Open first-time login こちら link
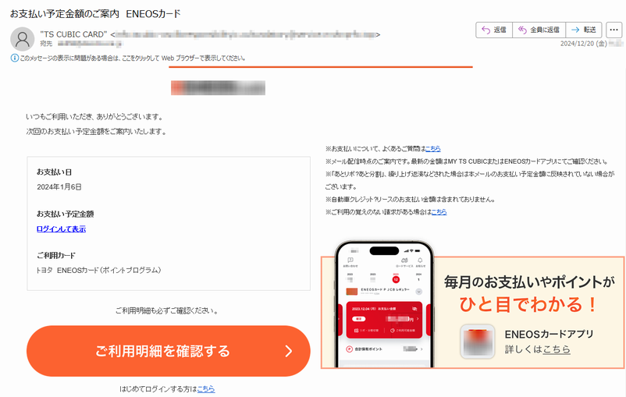 click(x=206, y=388)
